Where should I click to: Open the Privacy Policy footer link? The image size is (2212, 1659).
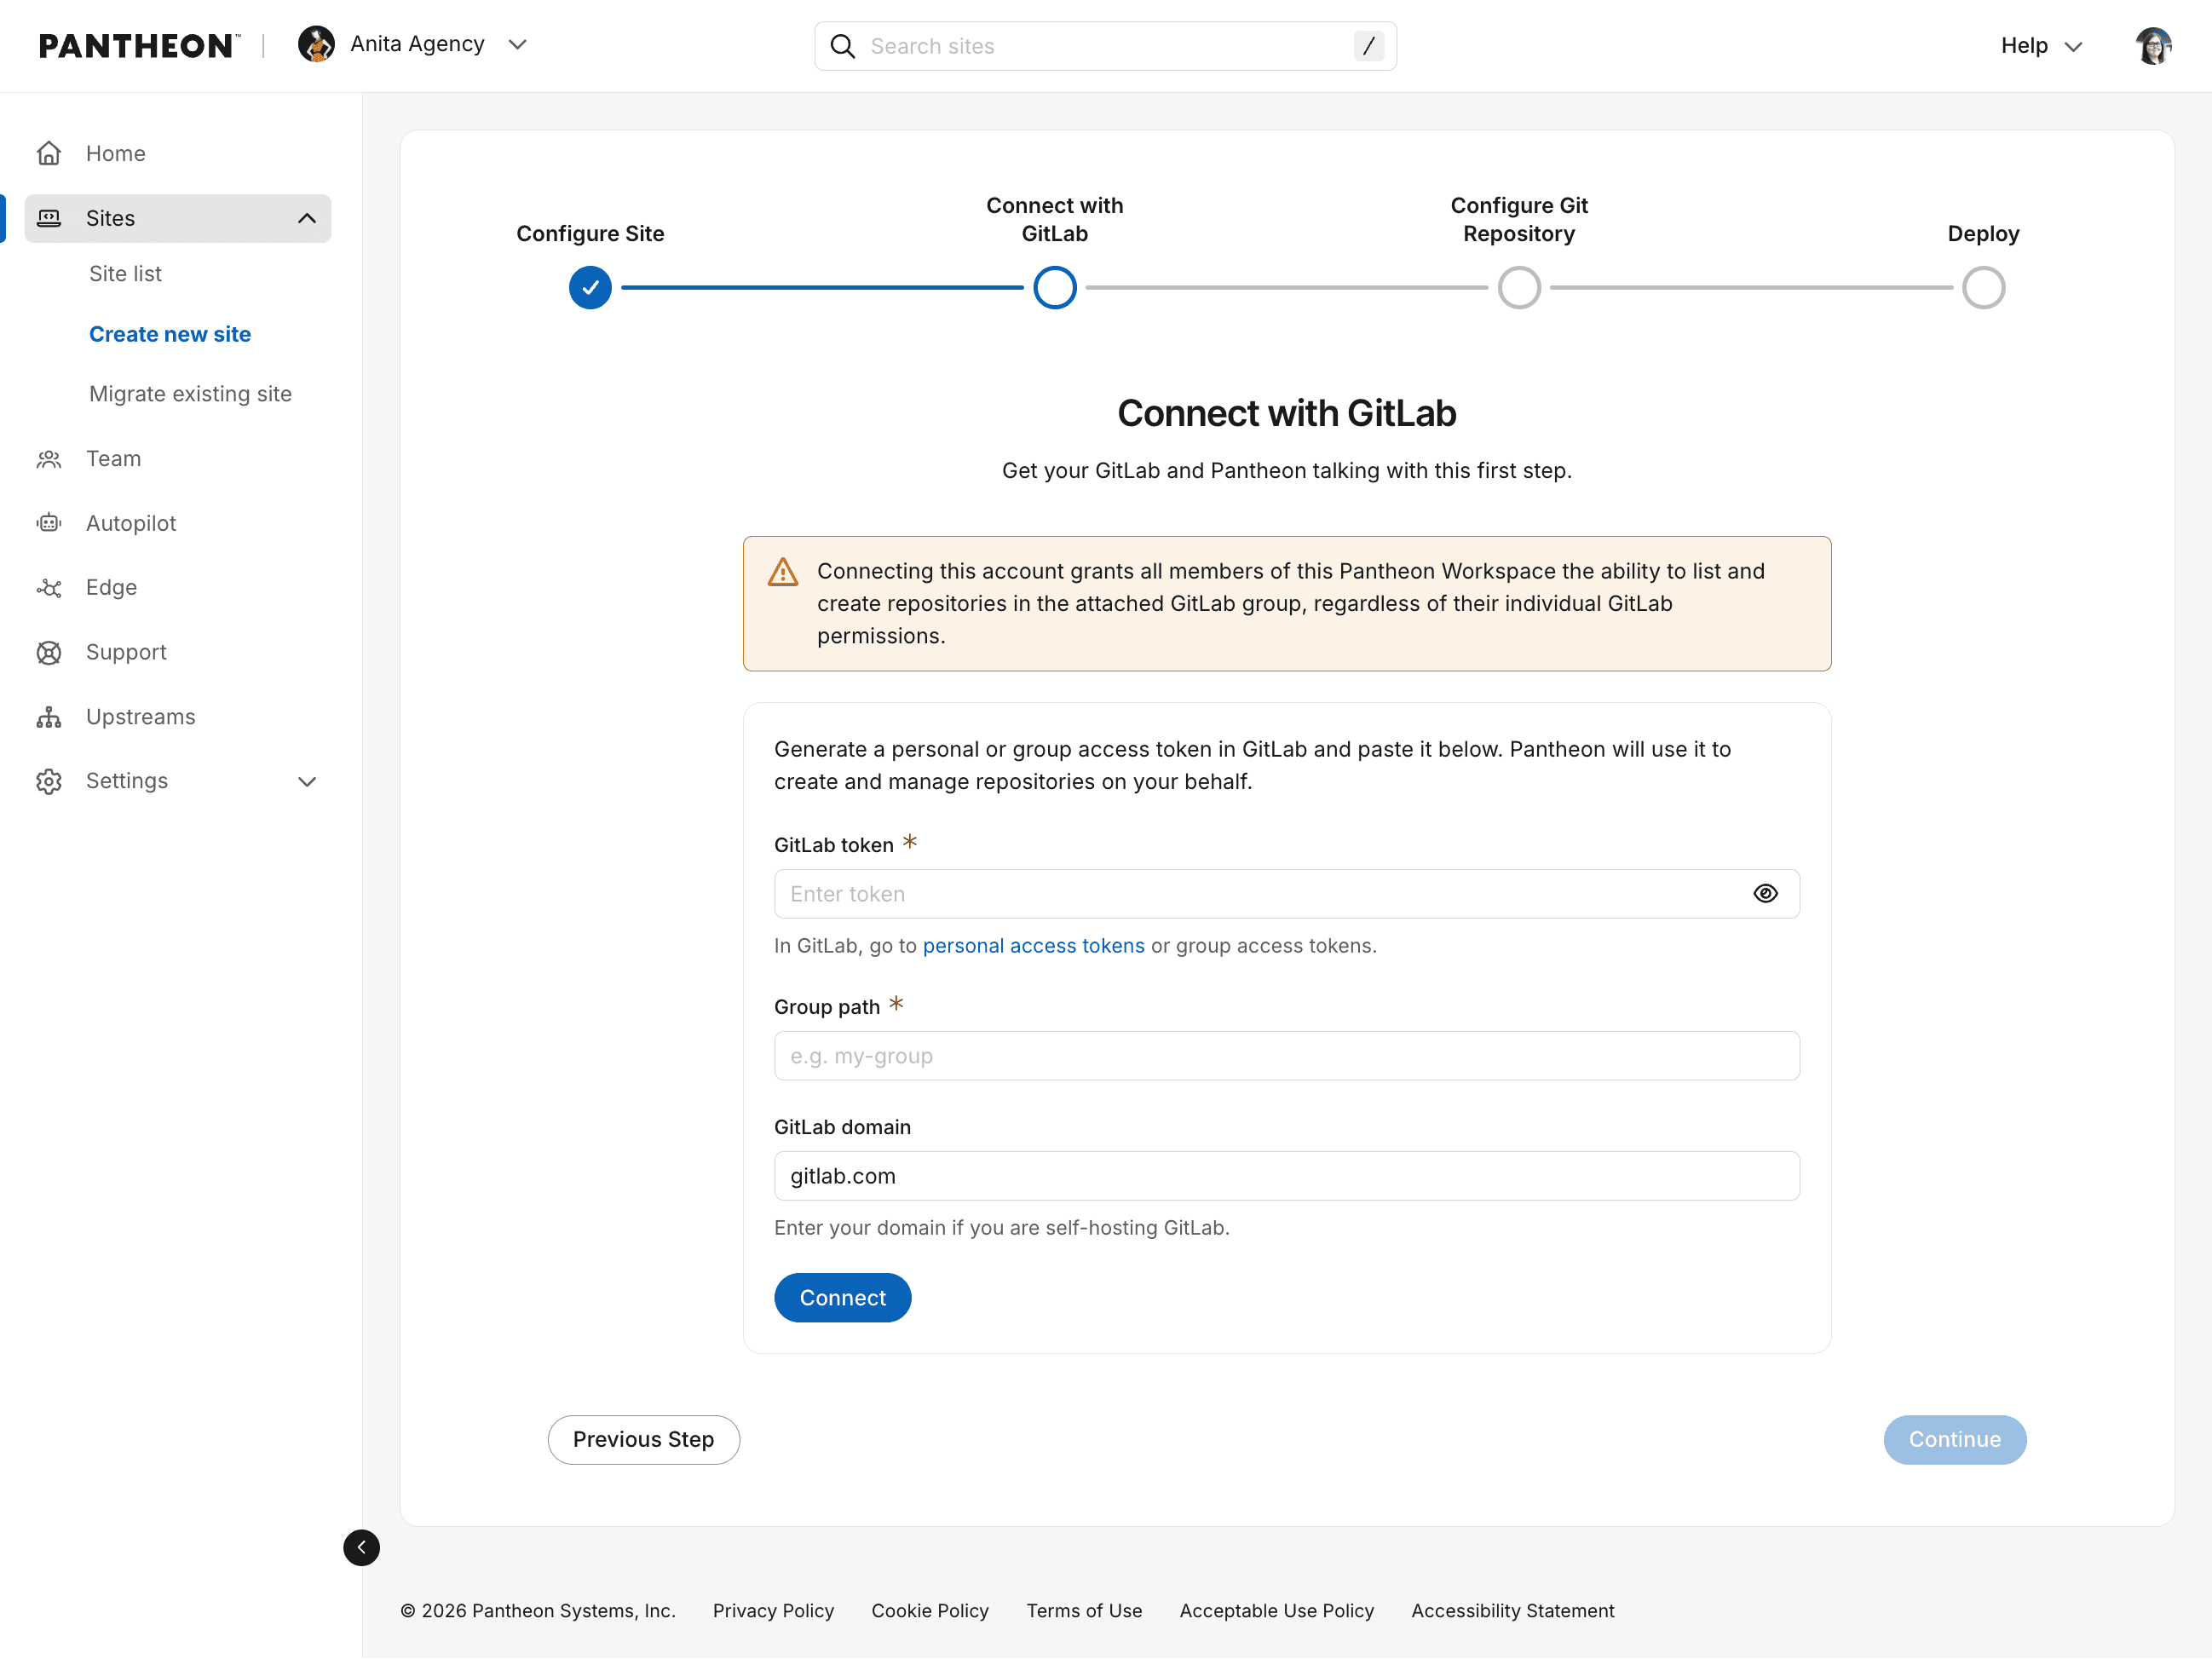pos(773,1611)
